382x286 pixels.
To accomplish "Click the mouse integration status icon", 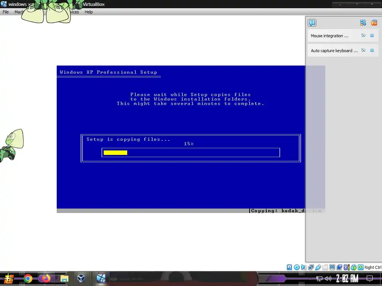I will pyautogui.click(x=354, y=267).
